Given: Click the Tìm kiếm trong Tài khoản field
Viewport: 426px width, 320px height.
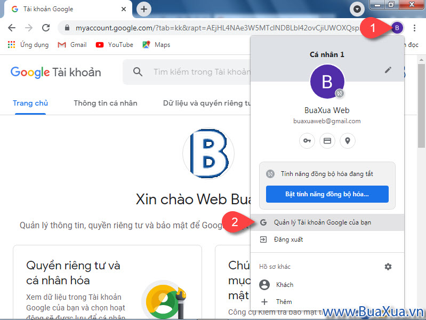Looking at the screenshot, I should [x=202, y=72].
